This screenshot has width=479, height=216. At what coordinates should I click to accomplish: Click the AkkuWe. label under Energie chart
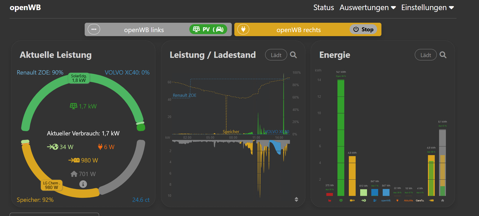point(408,201)
